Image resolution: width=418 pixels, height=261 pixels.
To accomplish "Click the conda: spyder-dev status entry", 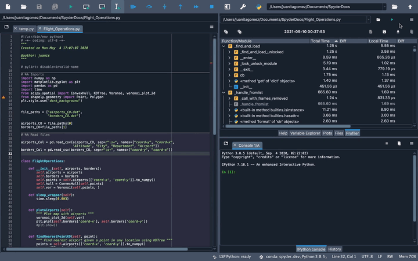I will 293,257.
